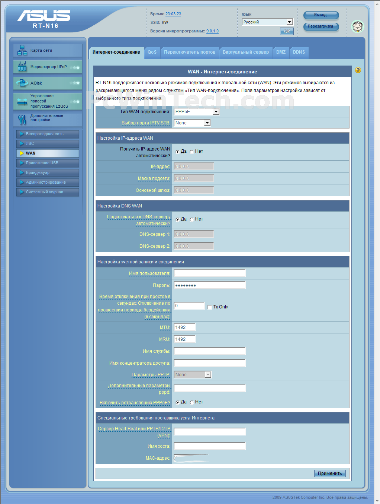Open the time 23:03:23 link

pos(173,14)
